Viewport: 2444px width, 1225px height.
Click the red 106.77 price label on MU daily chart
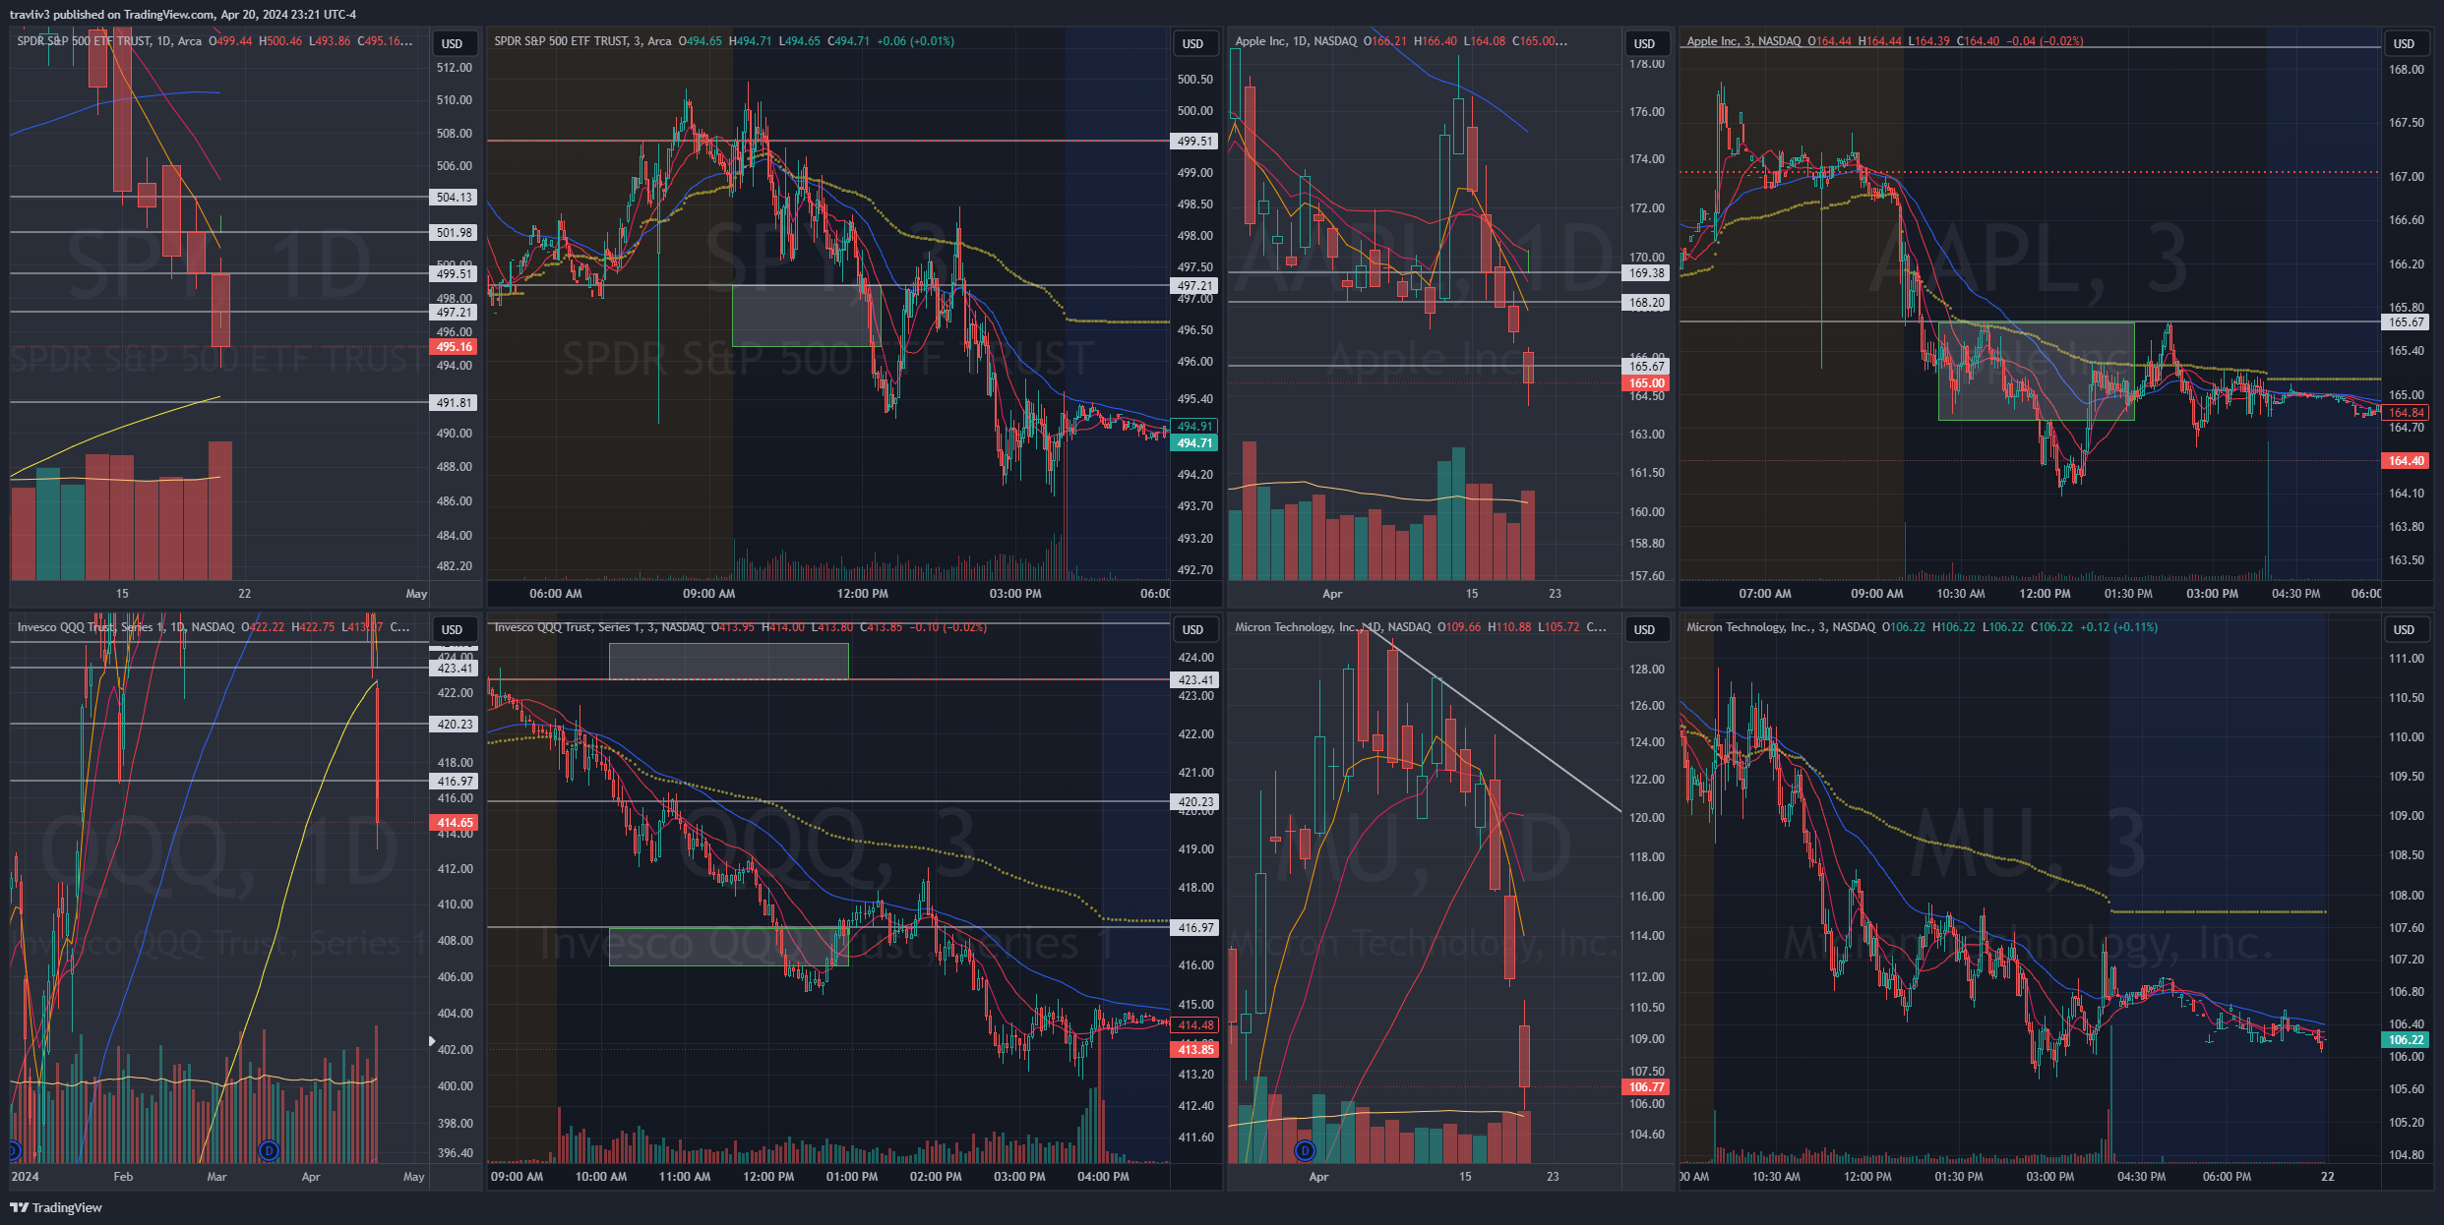(1646, 1087)
